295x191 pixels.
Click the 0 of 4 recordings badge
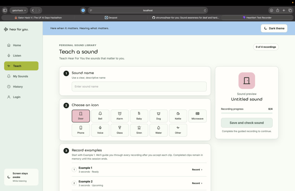pos(266,47)
